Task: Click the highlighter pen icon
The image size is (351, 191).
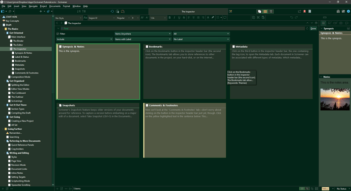Action: (x=213, y=18)
